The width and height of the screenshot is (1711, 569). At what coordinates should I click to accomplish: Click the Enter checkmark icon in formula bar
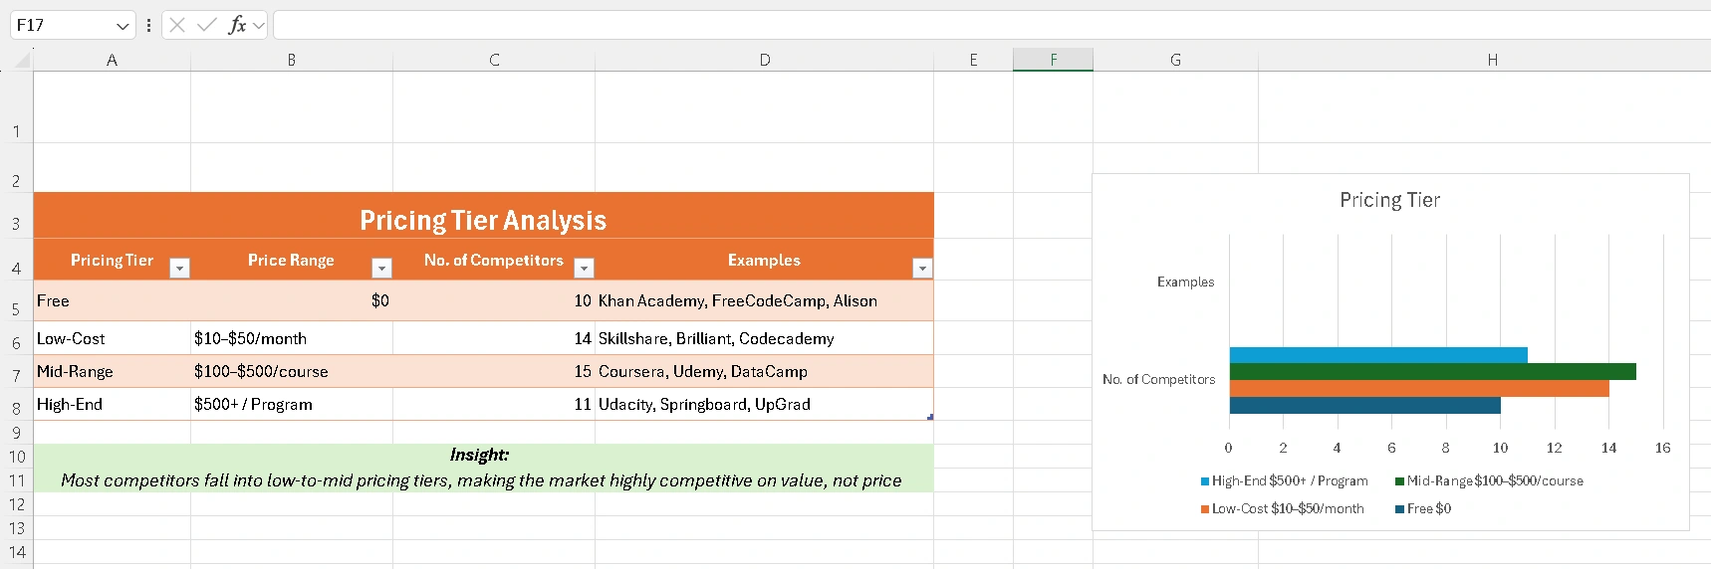(207, 25)
